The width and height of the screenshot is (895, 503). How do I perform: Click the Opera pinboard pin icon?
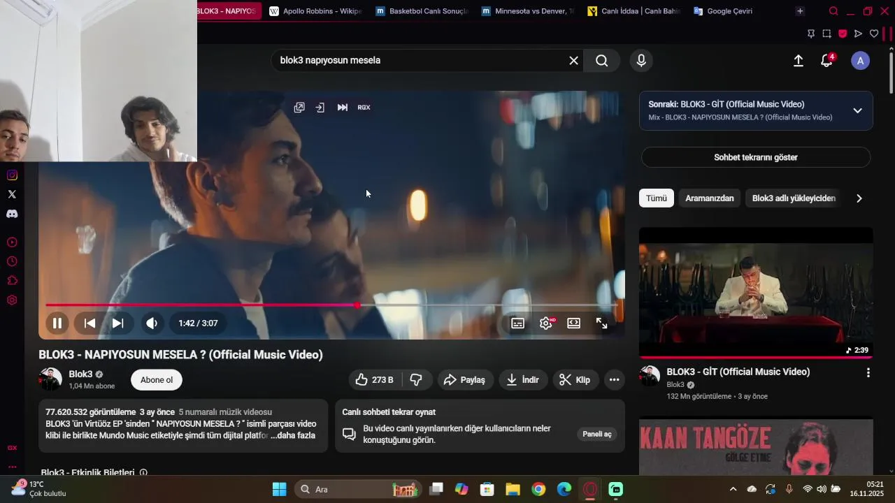[x=811, y=34]
